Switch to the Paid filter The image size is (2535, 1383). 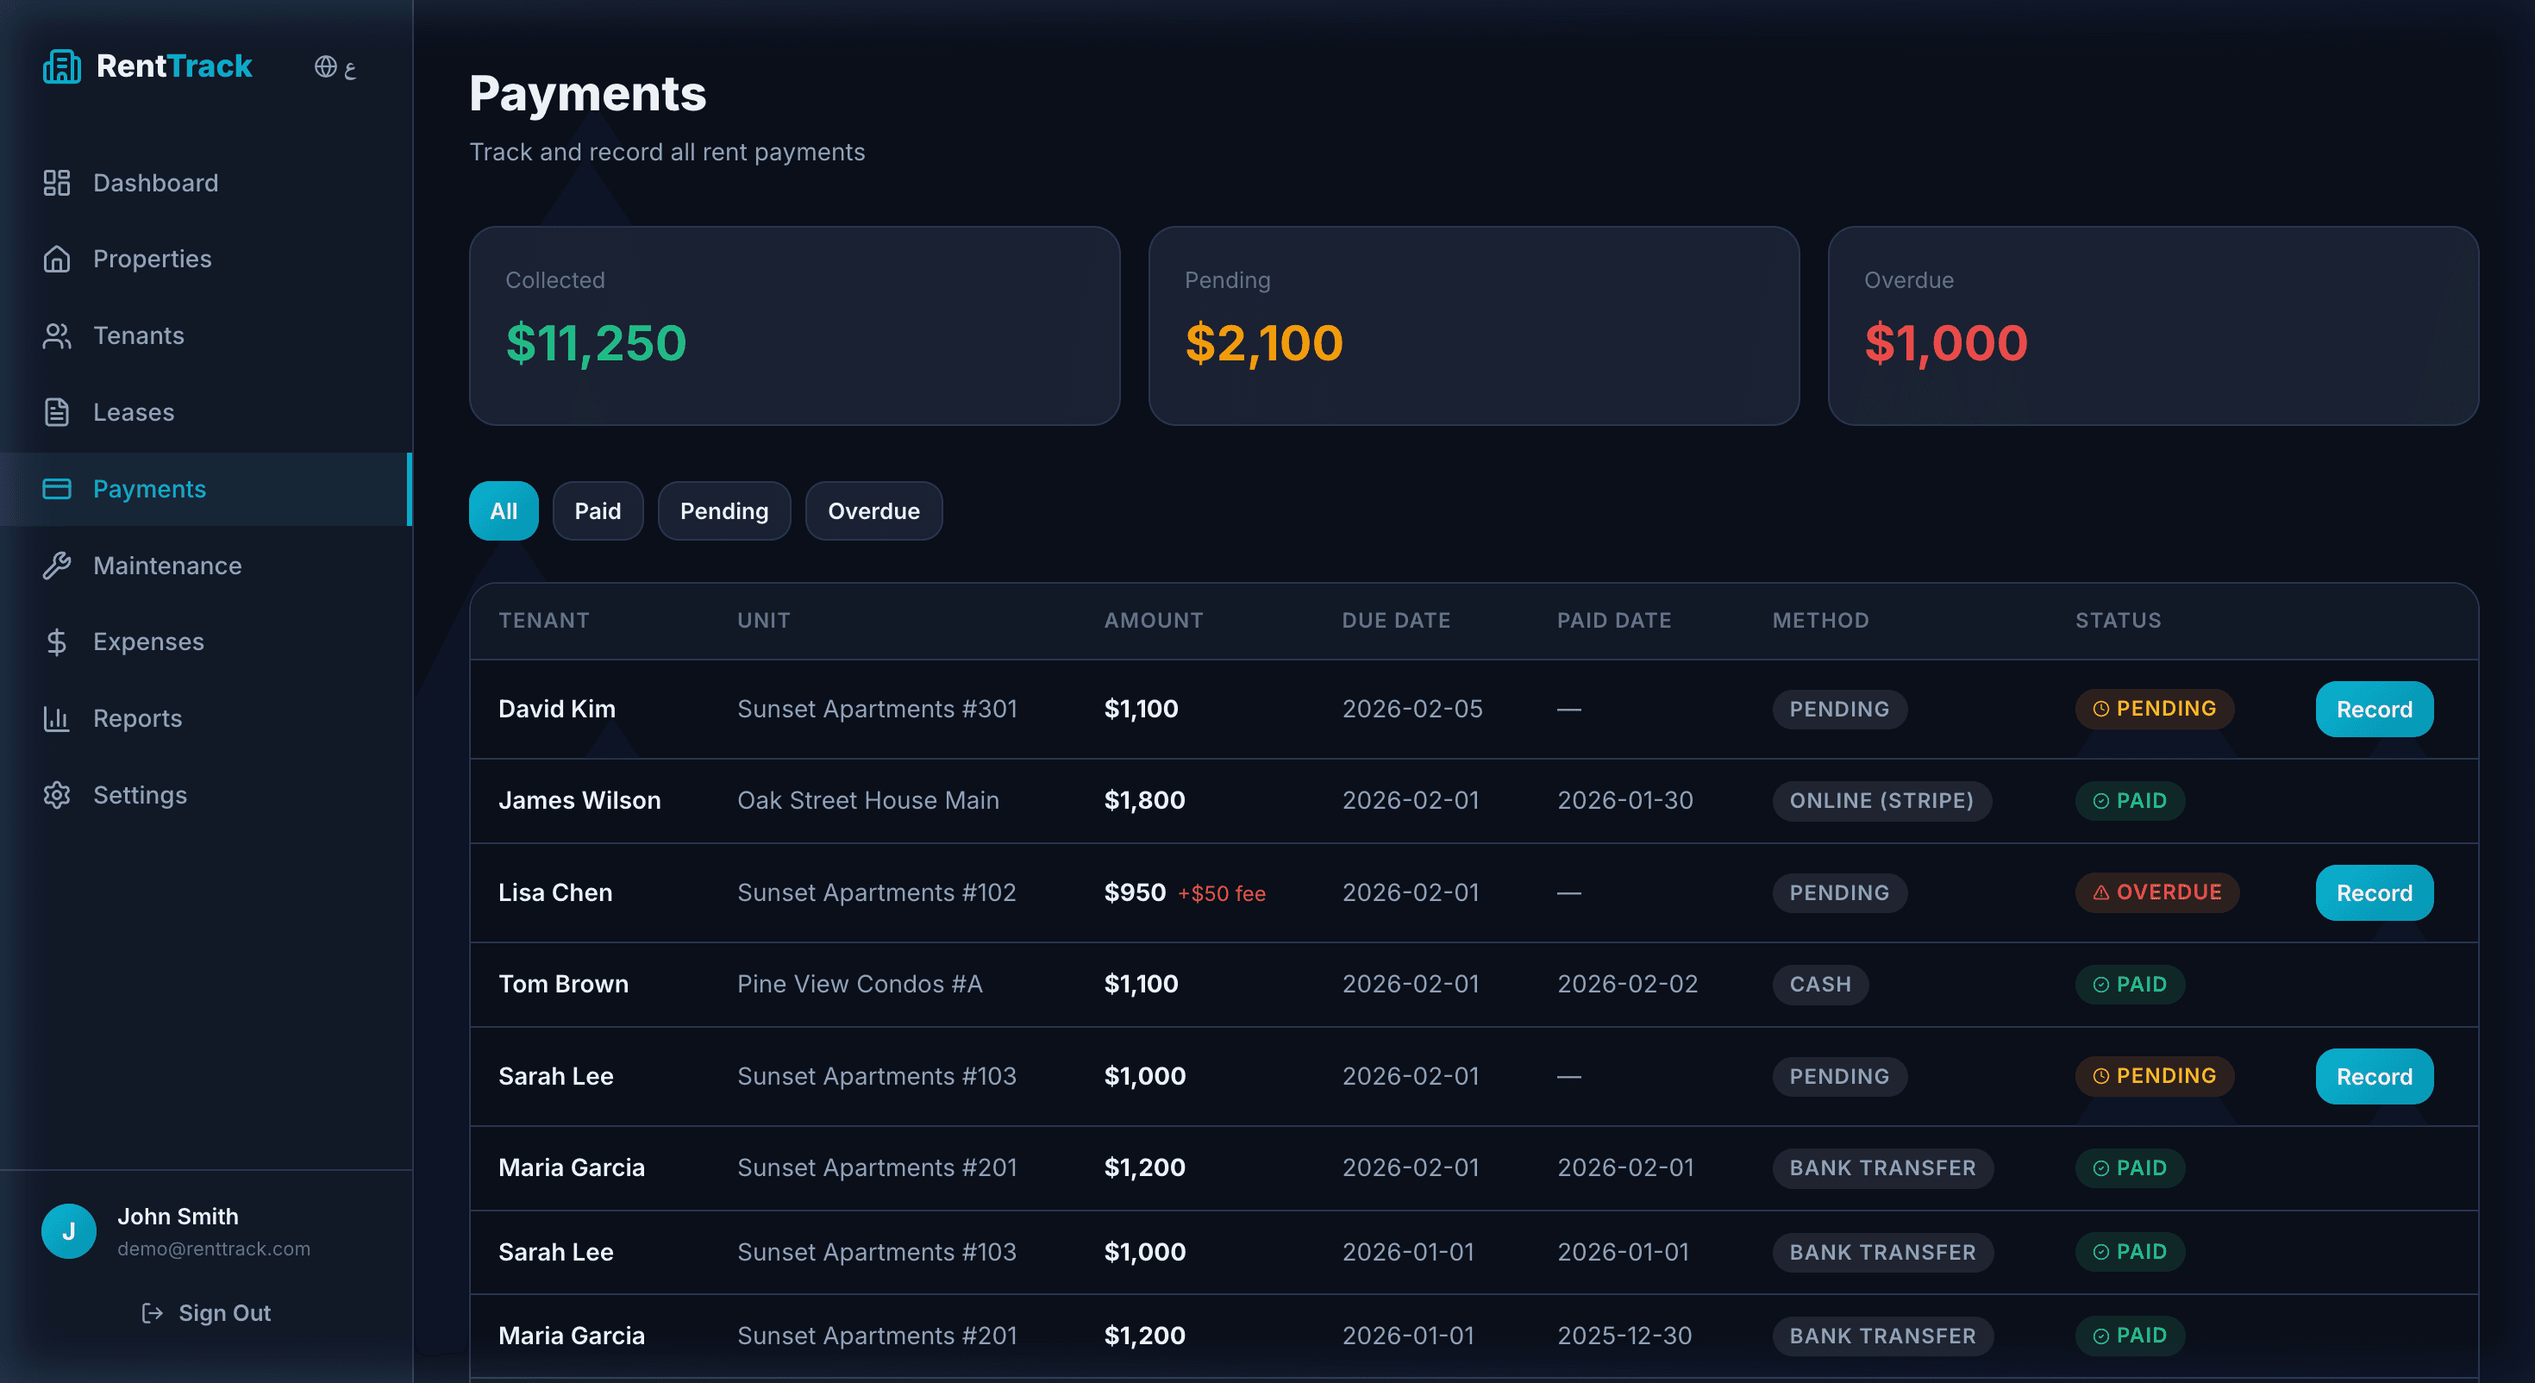pyautogui.click(x=598, y=511)
